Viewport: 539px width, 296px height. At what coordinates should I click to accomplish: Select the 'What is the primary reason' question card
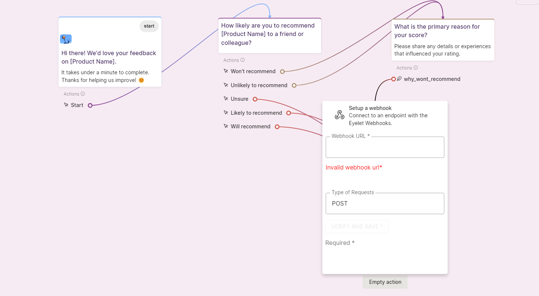(x=443, y=40)
